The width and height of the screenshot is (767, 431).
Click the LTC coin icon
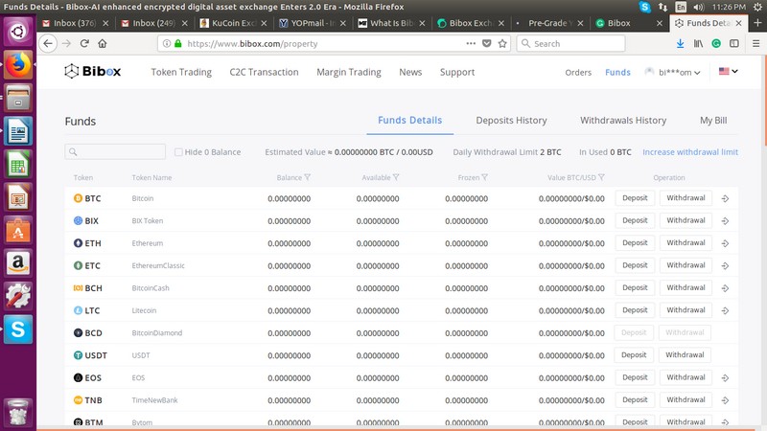click(x=78, y=310)
